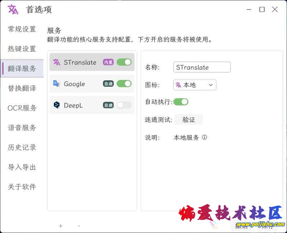Select the Google translate service icon
Image resolution: width=287 pixels, height=233 pixels.
click(56, 84)
